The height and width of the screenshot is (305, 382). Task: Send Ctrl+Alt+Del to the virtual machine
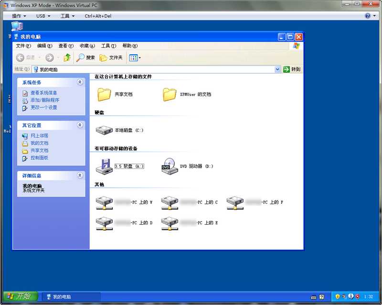point(98,16)
